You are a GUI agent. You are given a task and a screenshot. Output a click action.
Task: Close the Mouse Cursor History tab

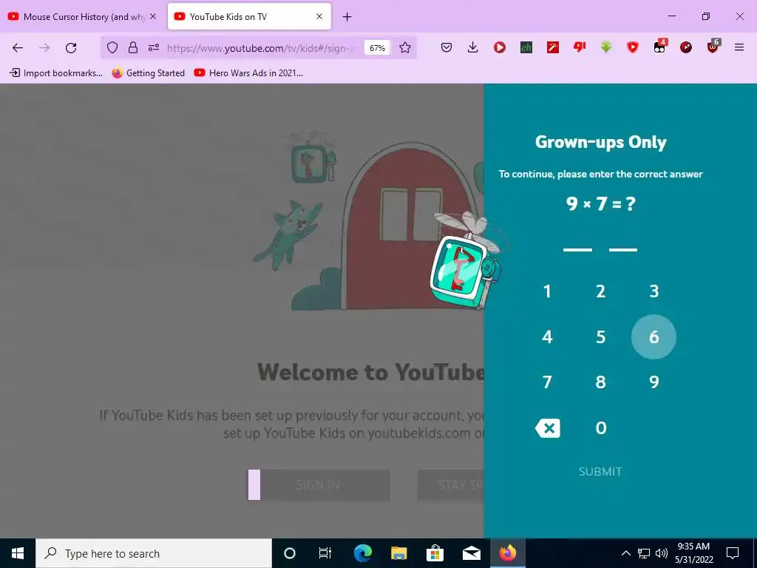(153, 16)
